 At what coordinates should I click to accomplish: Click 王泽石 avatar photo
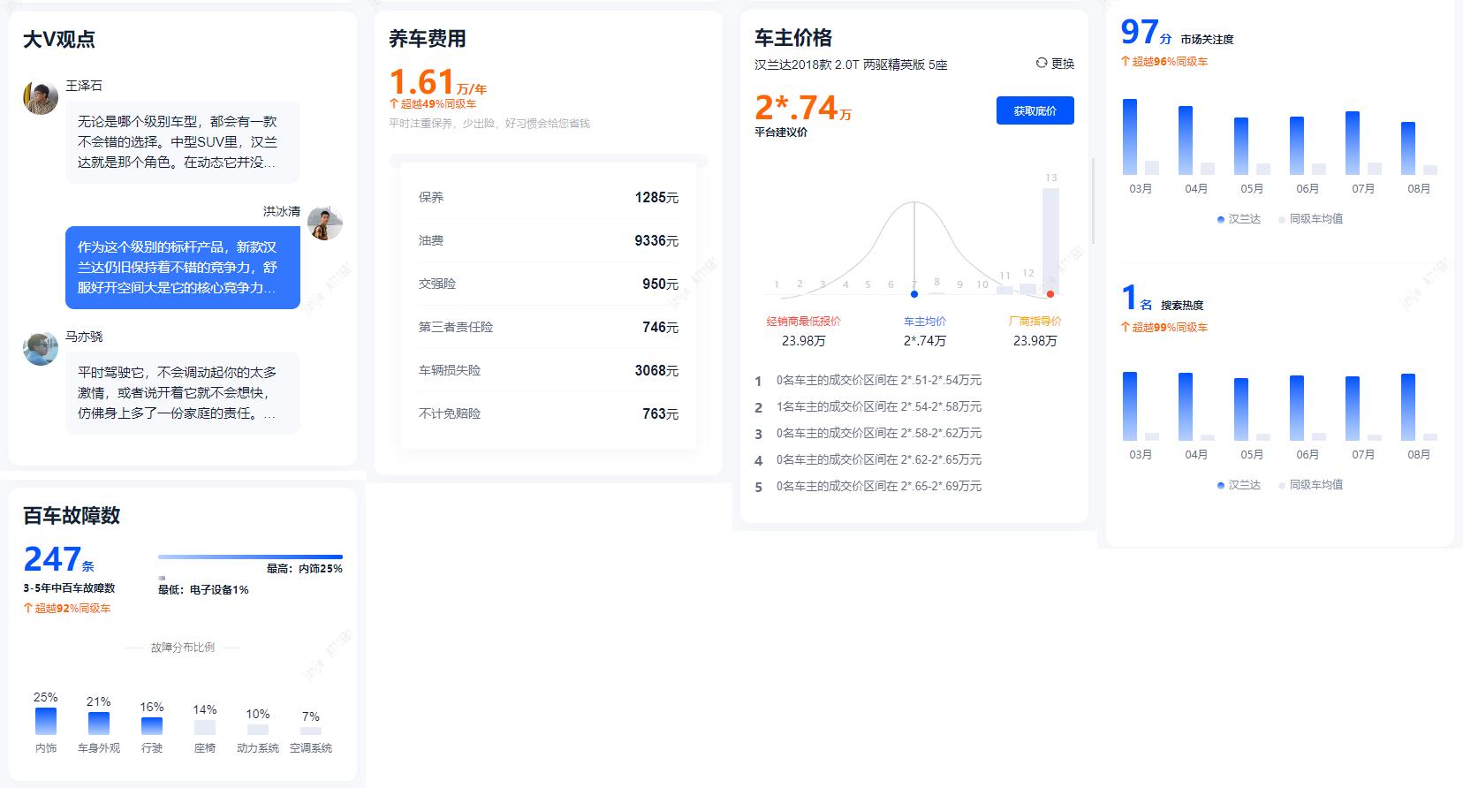41,97
